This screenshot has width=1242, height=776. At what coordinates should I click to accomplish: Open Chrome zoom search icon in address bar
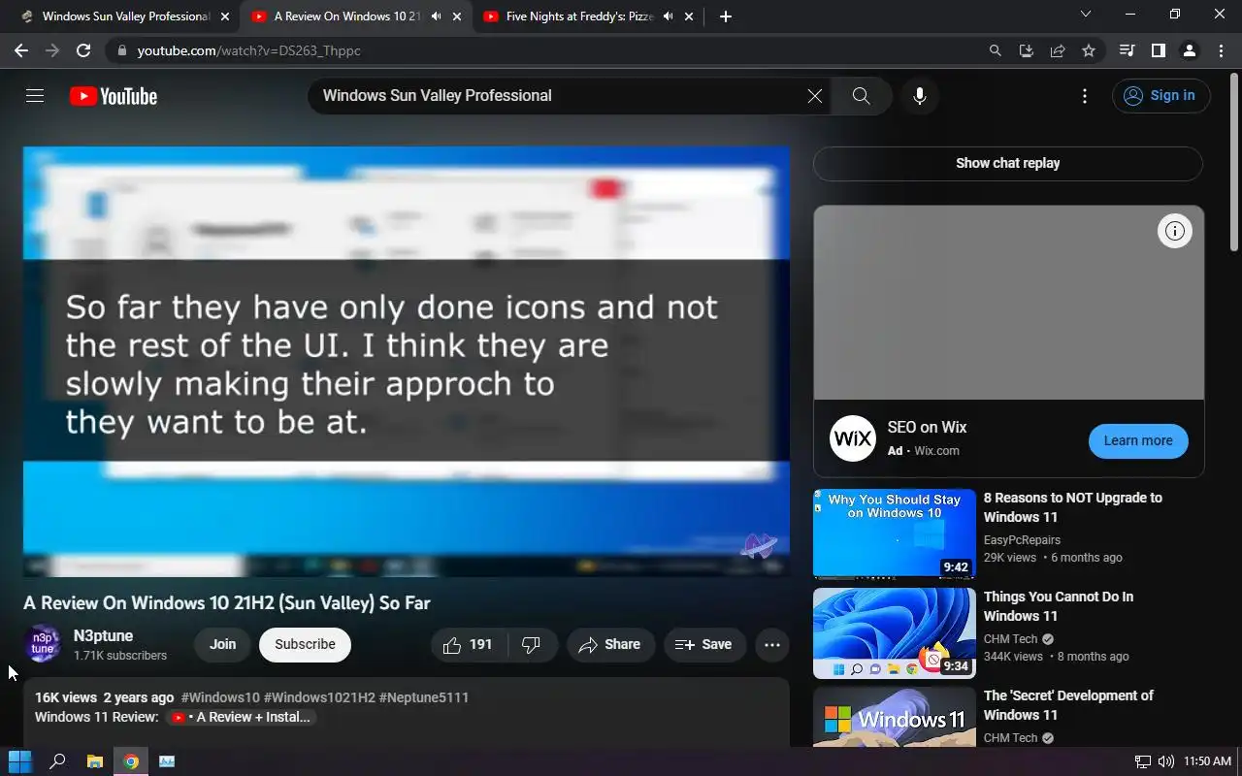(995, 50)
